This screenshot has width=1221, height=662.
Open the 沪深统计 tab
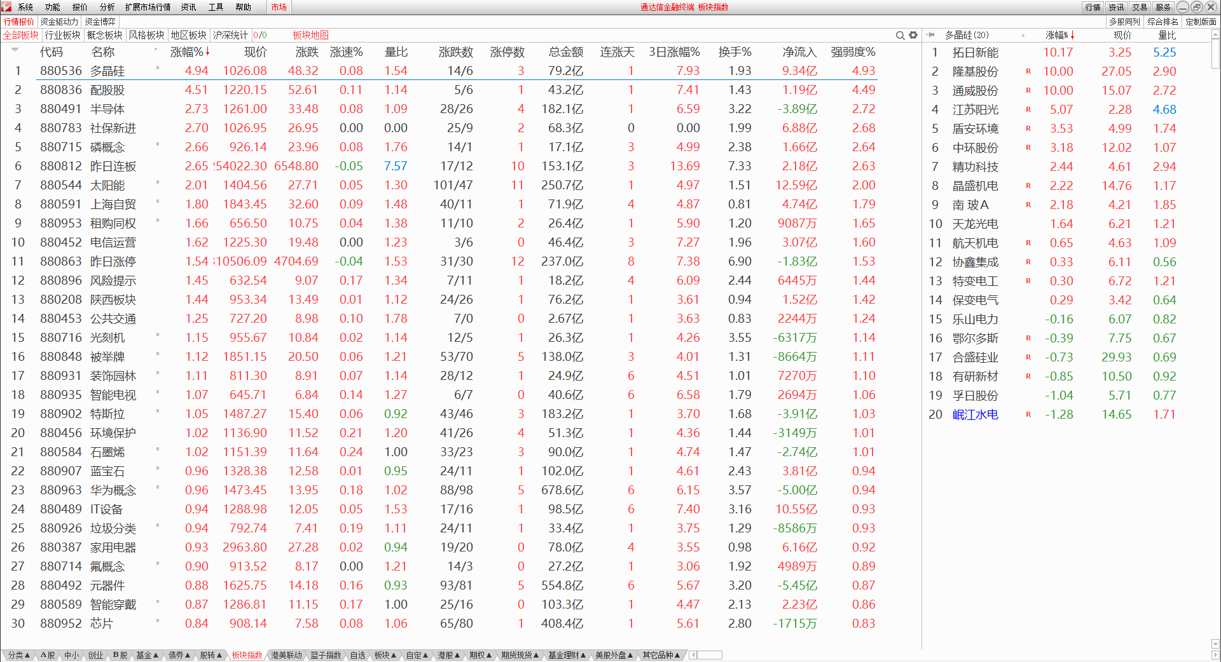click(230, 35)
